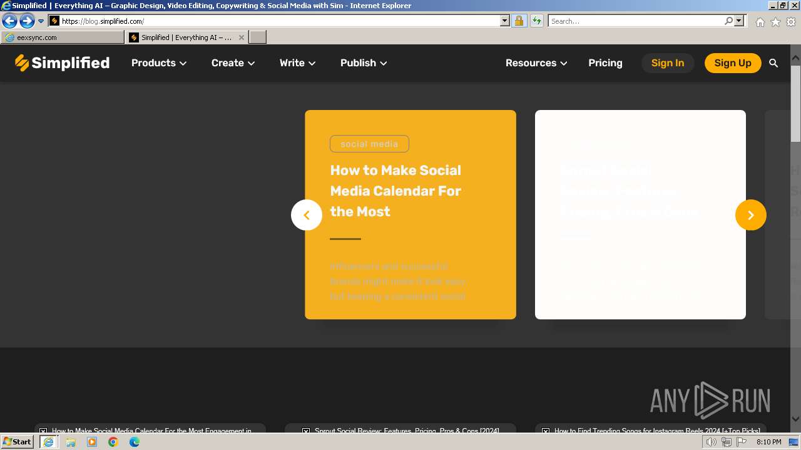Click the Refresh page icon

click(536, 21)
